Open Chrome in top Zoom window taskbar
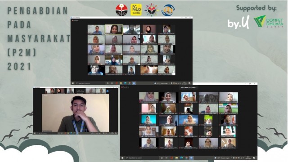 pos(130,83)
